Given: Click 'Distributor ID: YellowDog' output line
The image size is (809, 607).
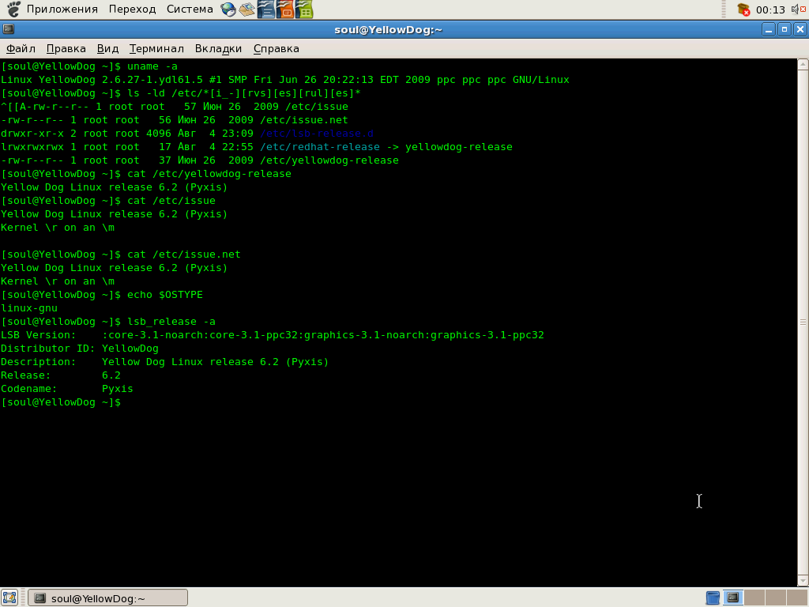Looking at the screenshot, I should [80, 349].
